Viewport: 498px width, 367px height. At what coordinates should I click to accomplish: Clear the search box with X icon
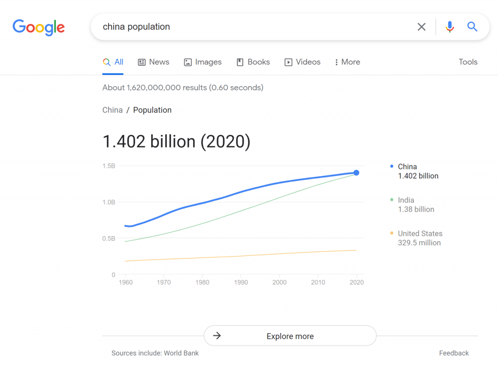421,27
